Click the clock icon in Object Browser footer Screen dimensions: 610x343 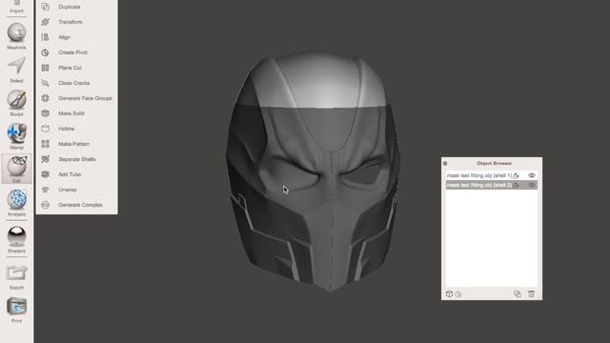pos(458,294)
